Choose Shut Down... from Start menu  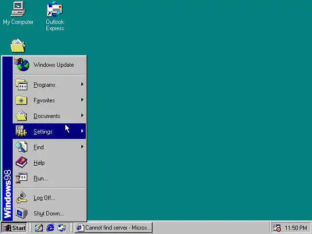pos(49,214)
